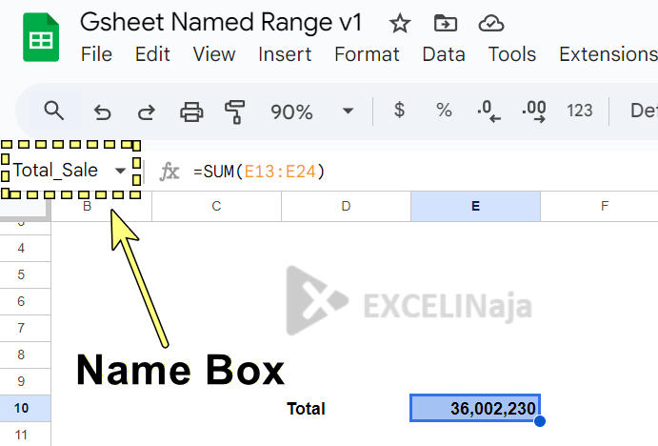Open the Google Sheets home icon
Screen dimensions: 658x446
tap(41, 37)
